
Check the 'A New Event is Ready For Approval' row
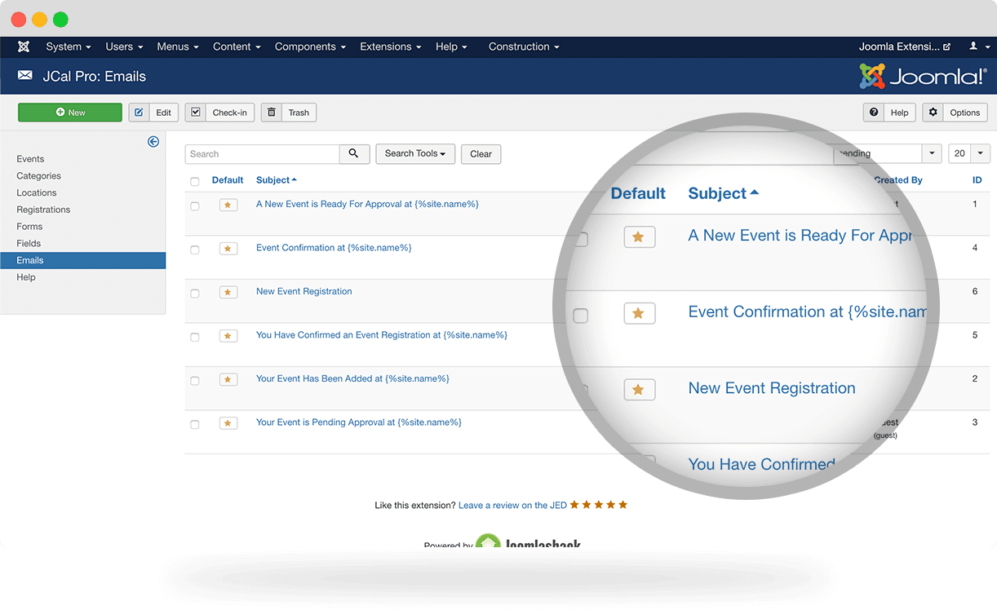[195, 206]
